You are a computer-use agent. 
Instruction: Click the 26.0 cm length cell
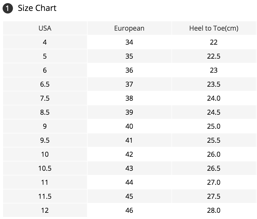pos(213,154)
